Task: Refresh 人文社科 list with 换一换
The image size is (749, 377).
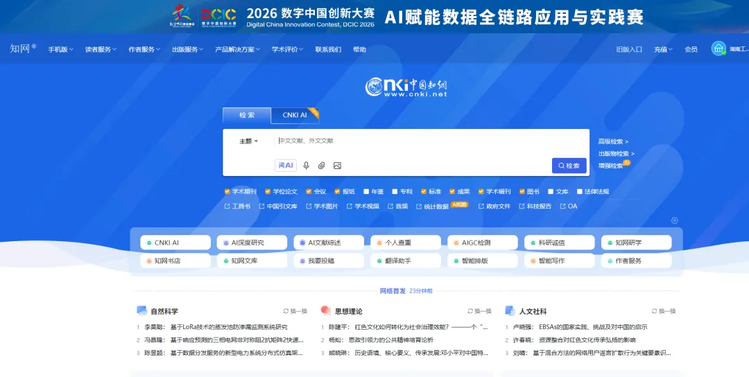Action: pos(664,311)
